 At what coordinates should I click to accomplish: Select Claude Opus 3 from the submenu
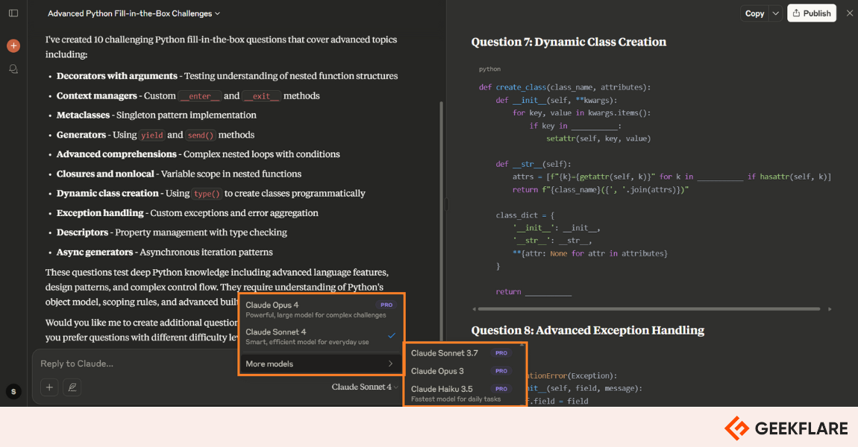tap(463, 371)
